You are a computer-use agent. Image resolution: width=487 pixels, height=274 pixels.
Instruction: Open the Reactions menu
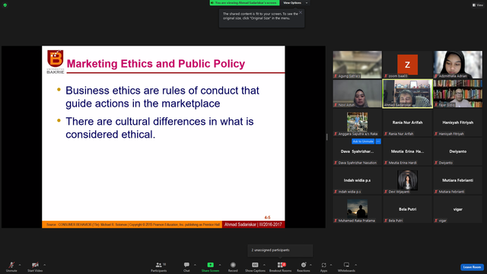click(x=304, y=266)
